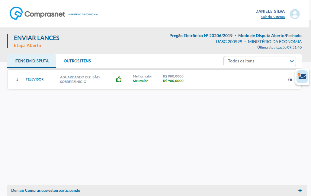Expand Demais Compras with the plus icon
The height and width of the screenshot is (196, 311).
pos(300,191)
